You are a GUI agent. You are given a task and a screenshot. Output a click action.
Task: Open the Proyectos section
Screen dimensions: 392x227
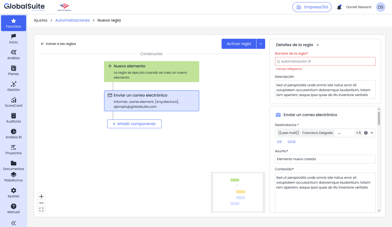click(x=14, y=150)
